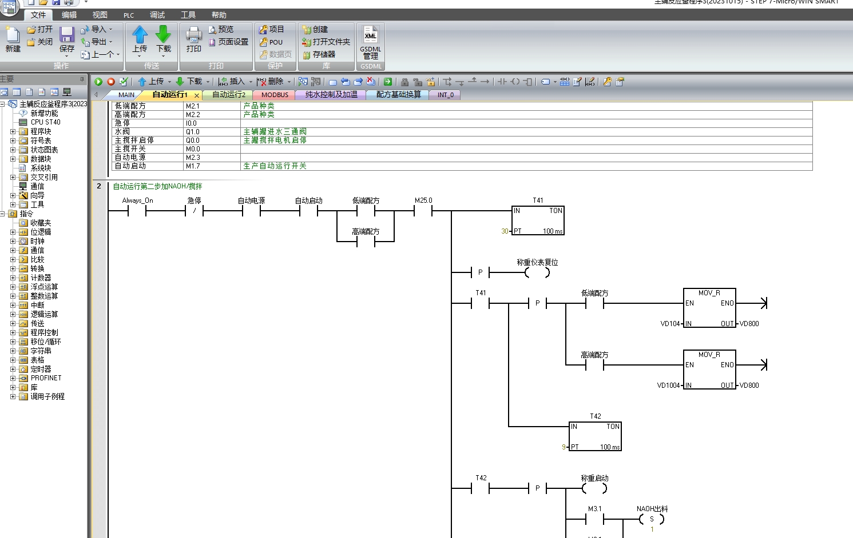Click 打开 open project button
The image size is (853, 538).
point(39,29)
